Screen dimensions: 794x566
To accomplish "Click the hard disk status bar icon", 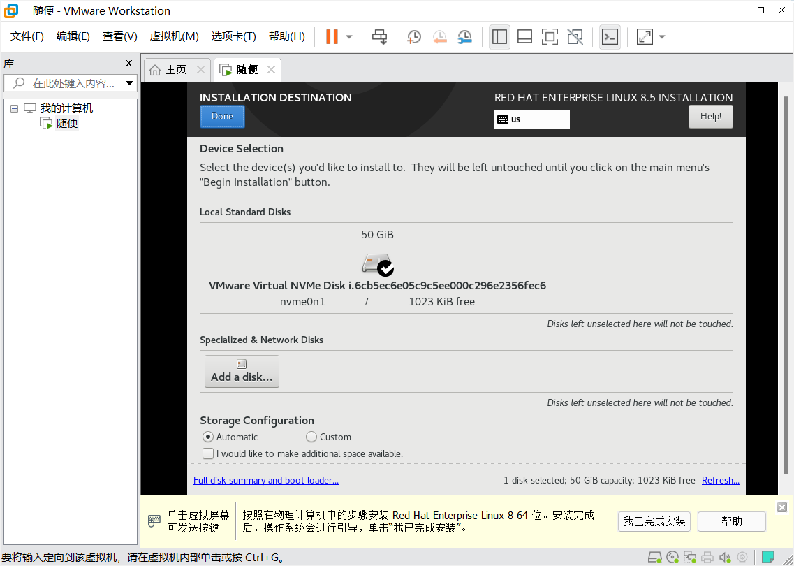I will [x=655, y=558].
